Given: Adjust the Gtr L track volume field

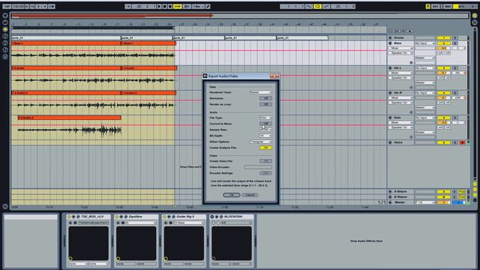Looking at the screenshot, I should pyautogui.click(x=443, y=73).
